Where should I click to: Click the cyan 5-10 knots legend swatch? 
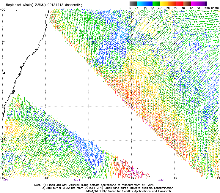(141, 4)
